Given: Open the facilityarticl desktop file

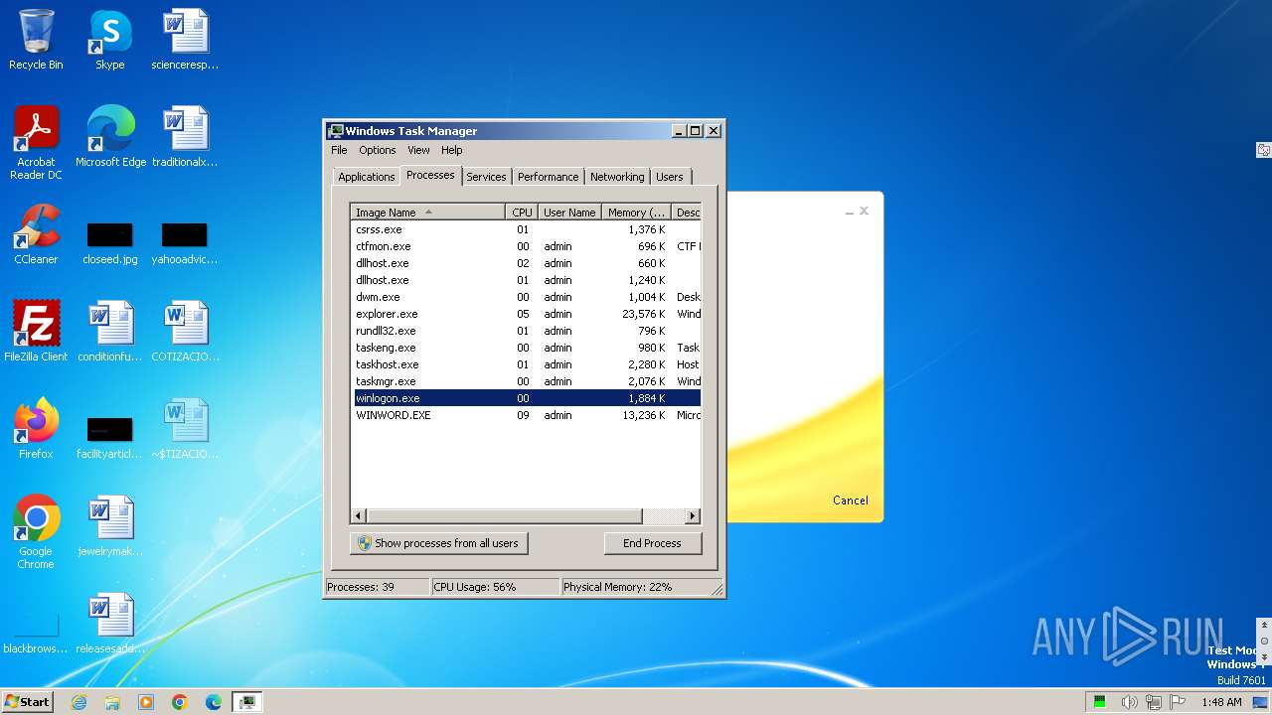Looking at the screenshot, I should (x=110, y=438).
